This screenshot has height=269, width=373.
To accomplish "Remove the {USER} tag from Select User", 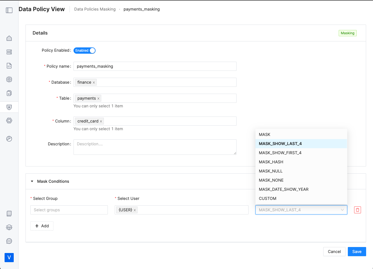I will coord(134,209).
